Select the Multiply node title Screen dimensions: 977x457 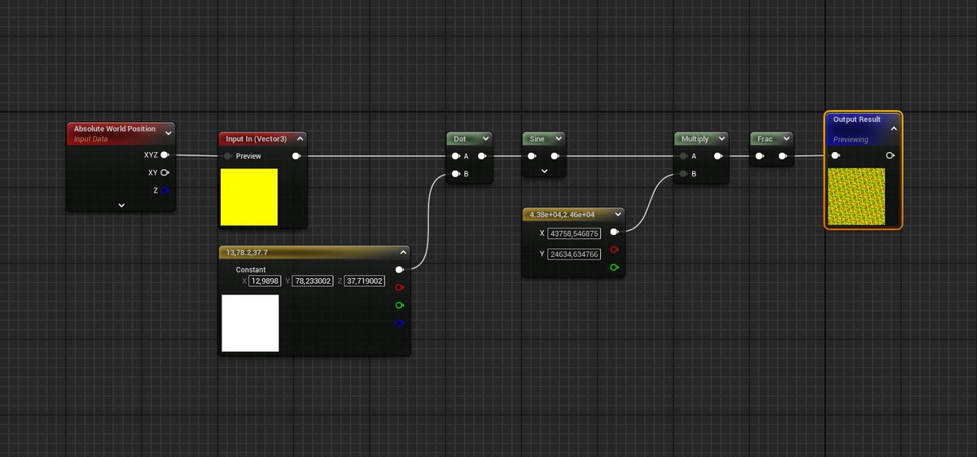coord(695,139)
